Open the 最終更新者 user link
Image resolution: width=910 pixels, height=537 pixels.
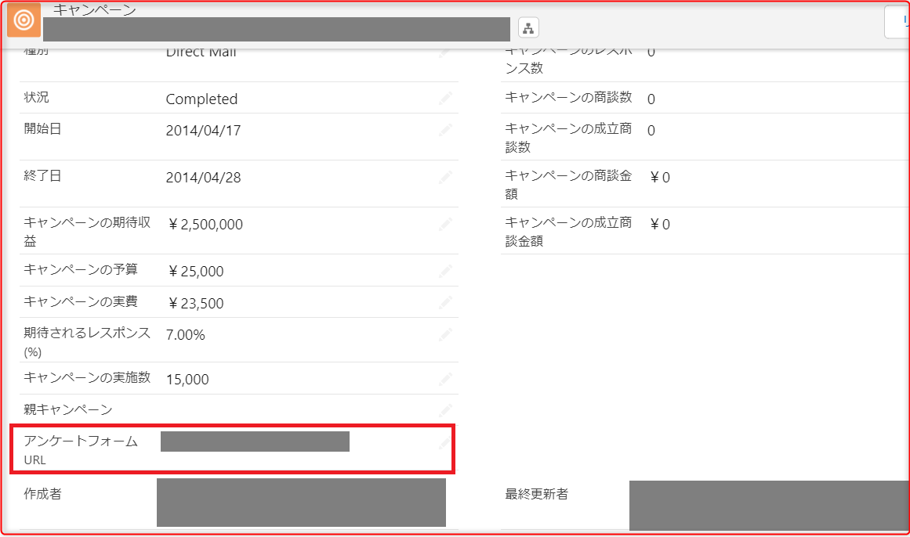[768, 506]
